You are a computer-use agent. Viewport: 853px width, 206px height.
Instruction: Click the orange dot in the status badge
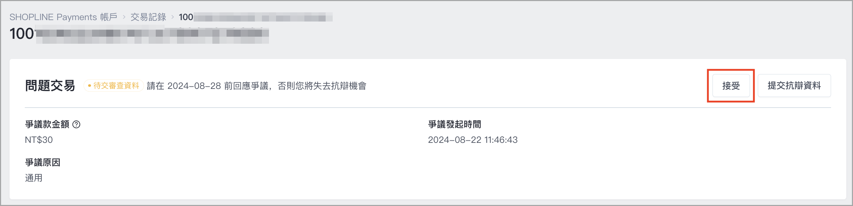[x=90, y=86]
